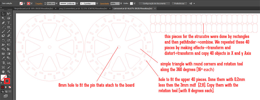
Task: Open the stroke weight dropdown
Action: (x=56, y=3)
